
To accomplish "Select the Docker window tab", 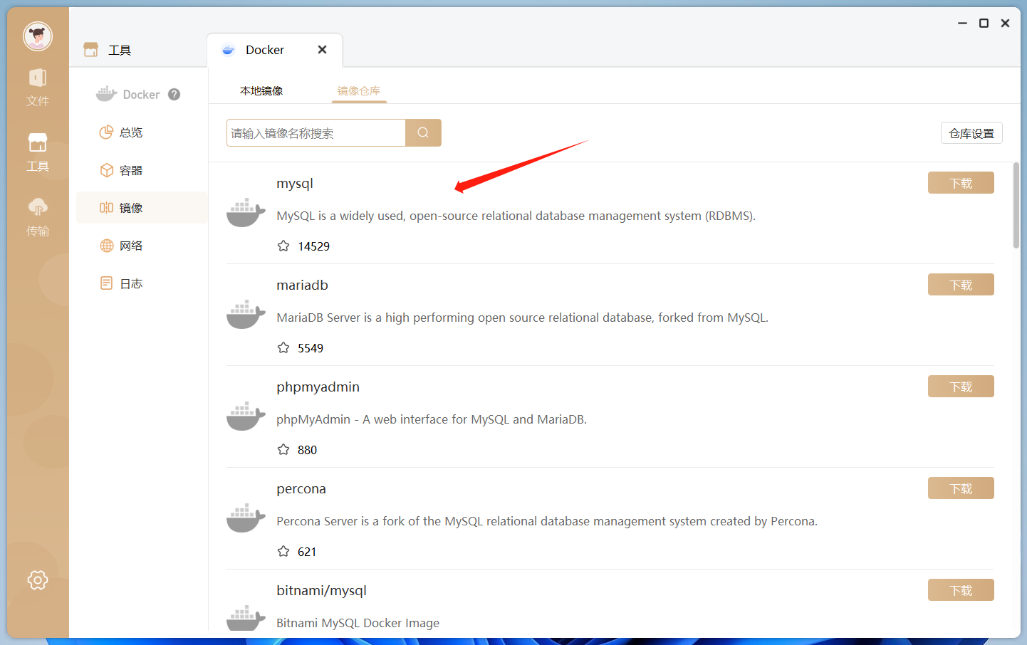I will click(274, 50).
